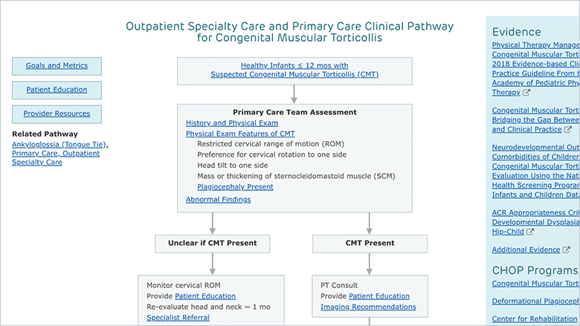
Task: Open Deformational Plagiocephaly program link
Action: [x=535, y=301]
